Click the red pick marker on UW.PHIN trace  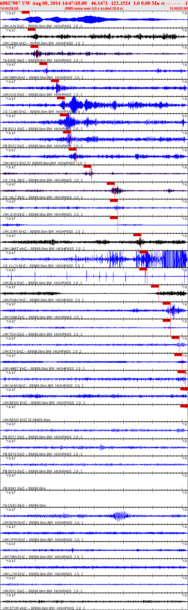155,286
